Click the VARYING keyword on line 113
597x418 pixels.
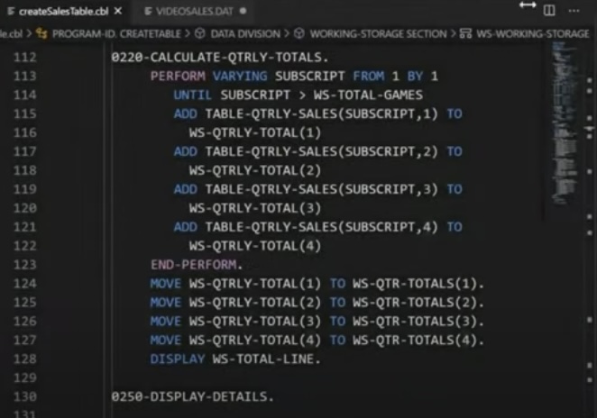tap(240, 76)
